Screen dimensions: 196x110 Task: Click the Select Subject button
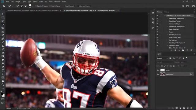(70, 6)
